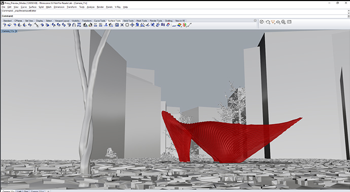
Task: Click into the Command input line
Action: [174, 16]
